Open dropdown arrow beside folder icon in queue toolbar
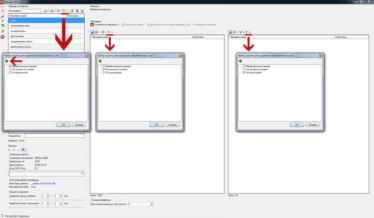This screenshot has width=374, height=218. click(49, 11)
